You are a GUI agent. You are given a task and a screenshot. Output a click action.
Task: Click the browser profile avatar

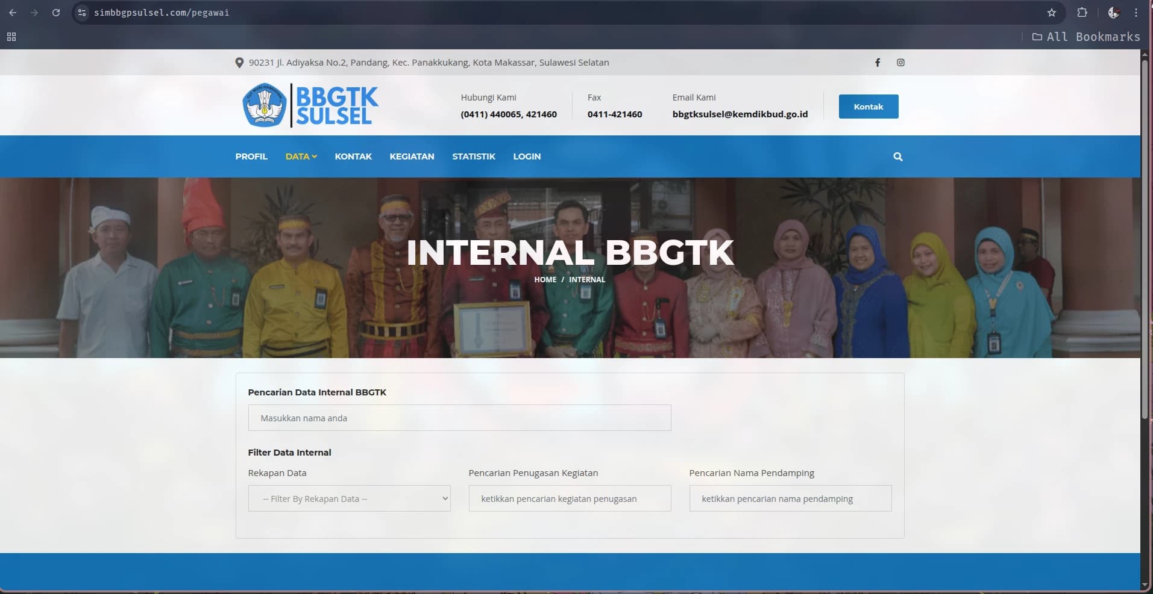coord(1114,12)
